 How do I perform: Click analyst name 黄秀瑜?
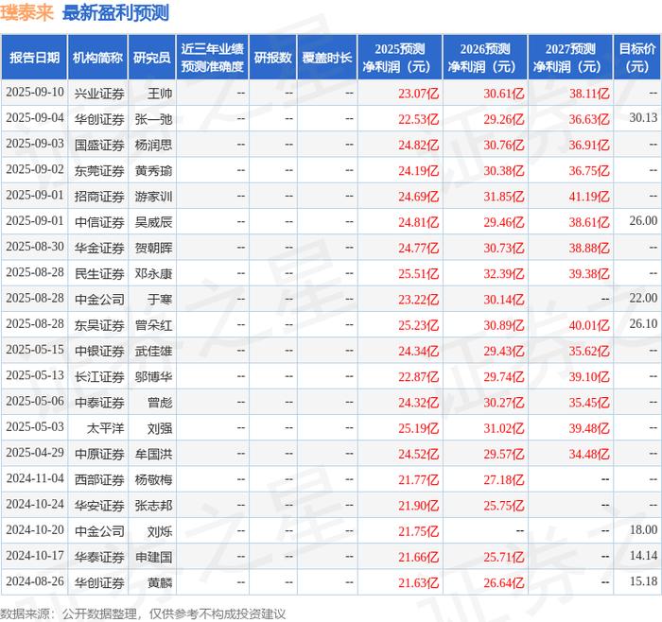point(153,170)
